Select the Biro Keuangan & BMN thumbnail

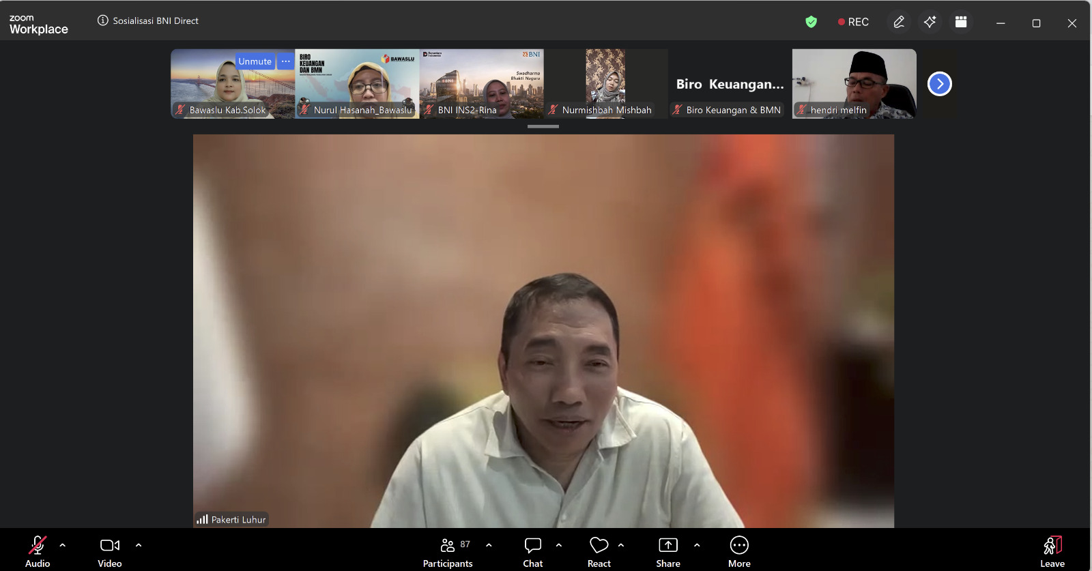[x=730, y=84]
